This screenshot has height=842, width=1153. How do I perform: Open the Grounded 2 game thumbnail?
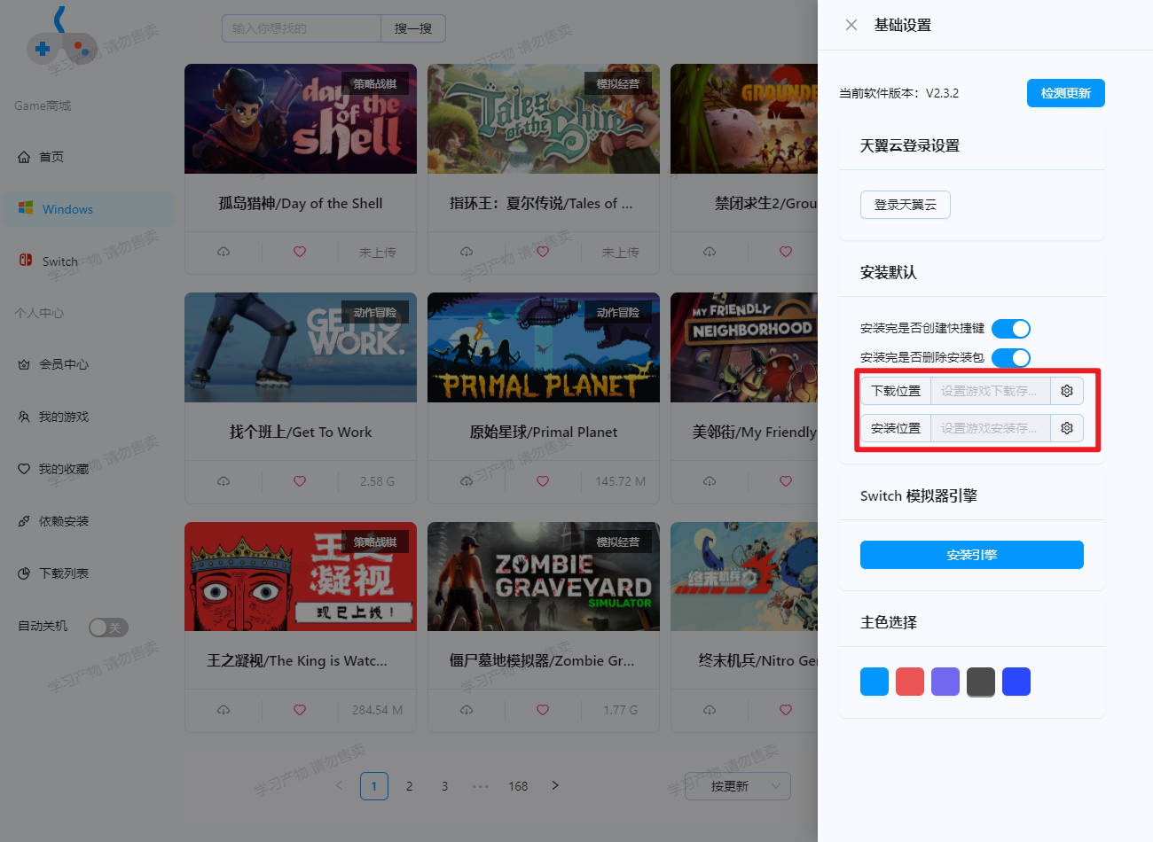coord(744,119)
